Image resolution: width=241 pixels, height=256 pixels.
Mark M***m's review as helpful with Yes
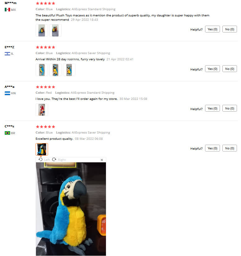[213, 29]
